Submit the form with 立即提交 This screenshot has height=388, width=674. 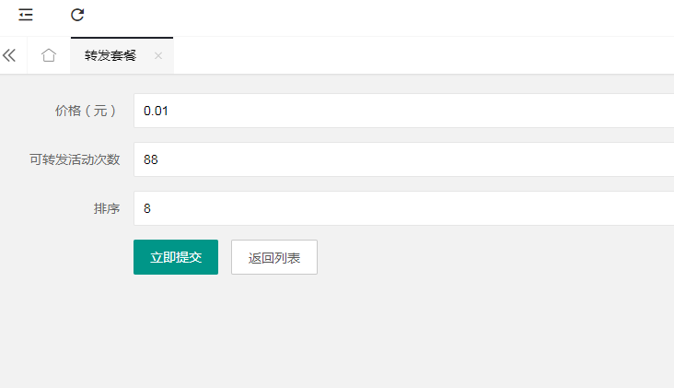coord(176,257)
